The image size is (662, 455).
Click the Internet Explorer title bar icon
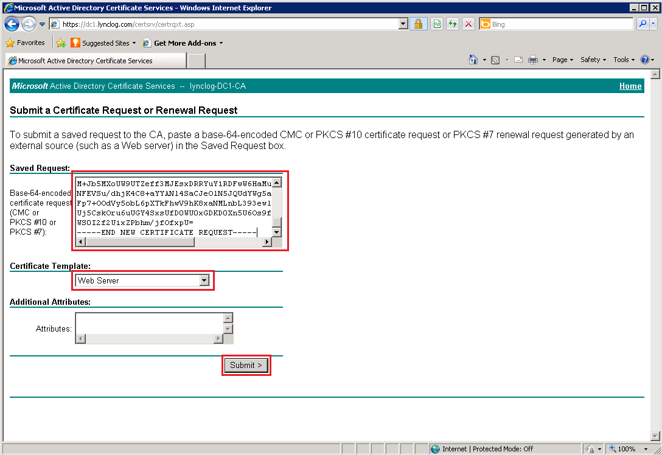coord(8,7)
